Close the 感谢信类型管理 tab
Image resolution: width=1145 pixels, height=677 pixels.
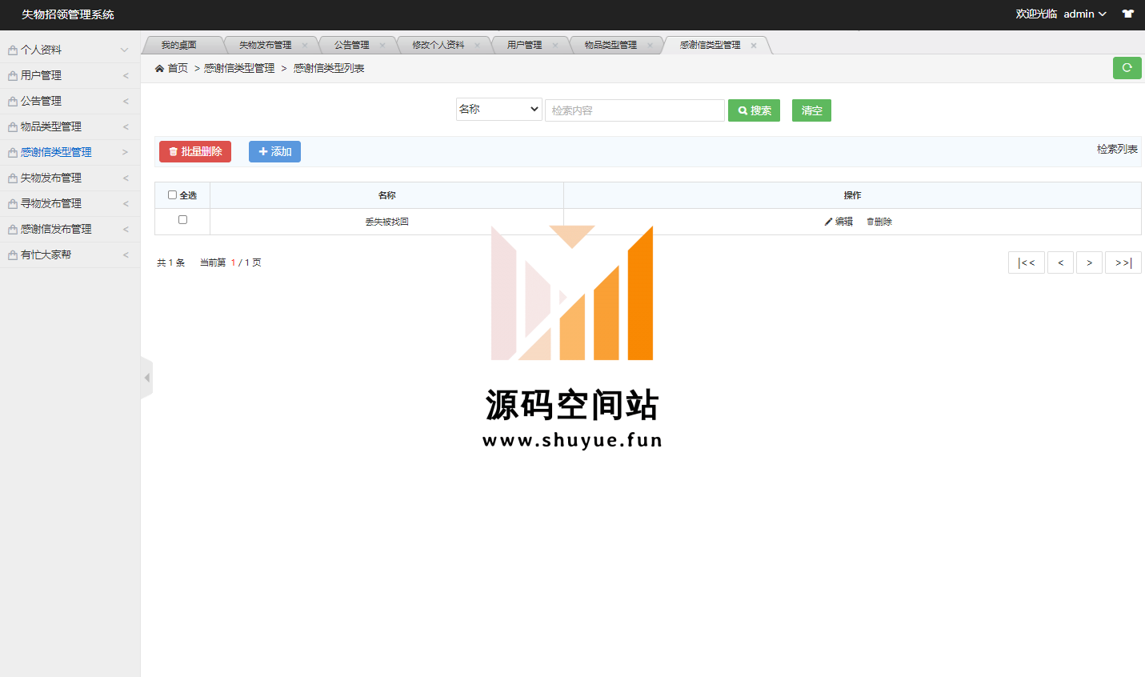coord(754,46)
